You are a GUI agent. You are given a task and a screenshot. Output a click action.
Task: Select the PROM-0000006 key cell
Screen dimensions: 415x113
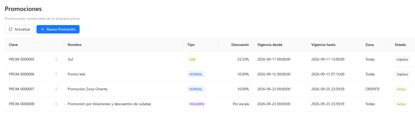pos(22,74)
